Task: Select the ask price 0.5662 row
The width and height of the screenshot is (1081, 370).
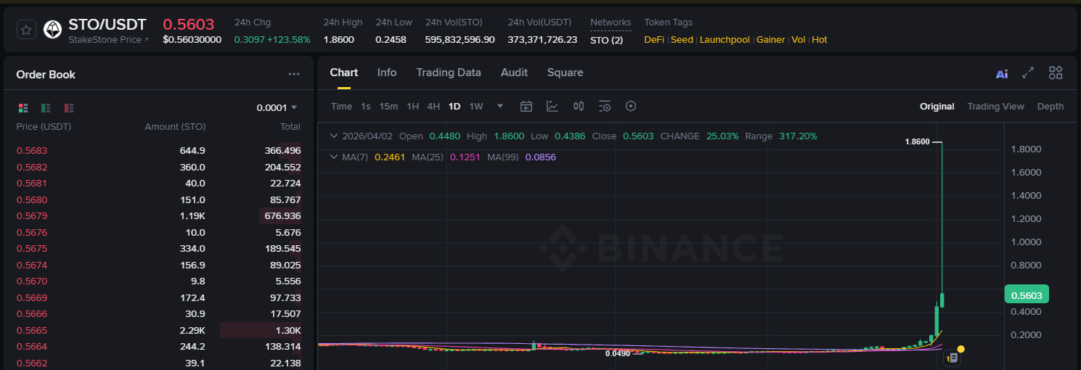Action: (x=158, y=363)
